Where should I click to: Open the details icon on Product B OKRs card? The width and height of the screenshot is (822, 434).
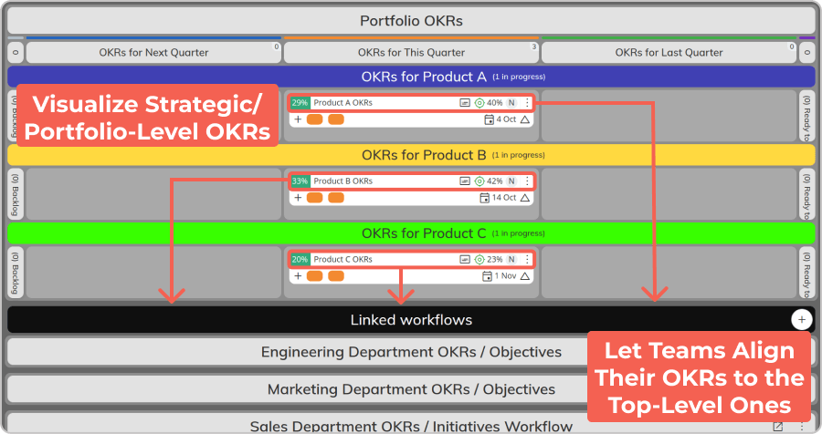click(465, 181)
